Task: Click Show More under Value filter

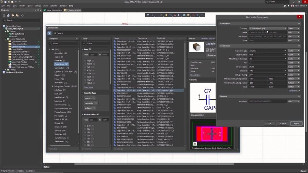Action: pos(88,87)
